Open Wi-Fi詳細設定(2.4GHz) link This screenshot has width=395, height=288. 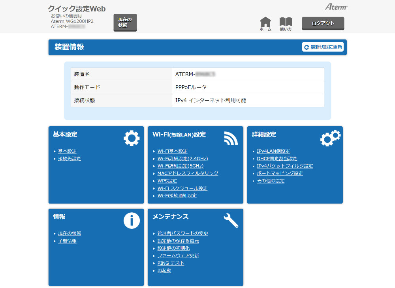click(x=182, y=159)
